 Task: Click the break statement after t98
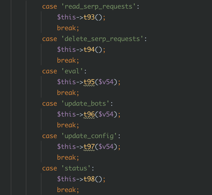pos(68,190)
